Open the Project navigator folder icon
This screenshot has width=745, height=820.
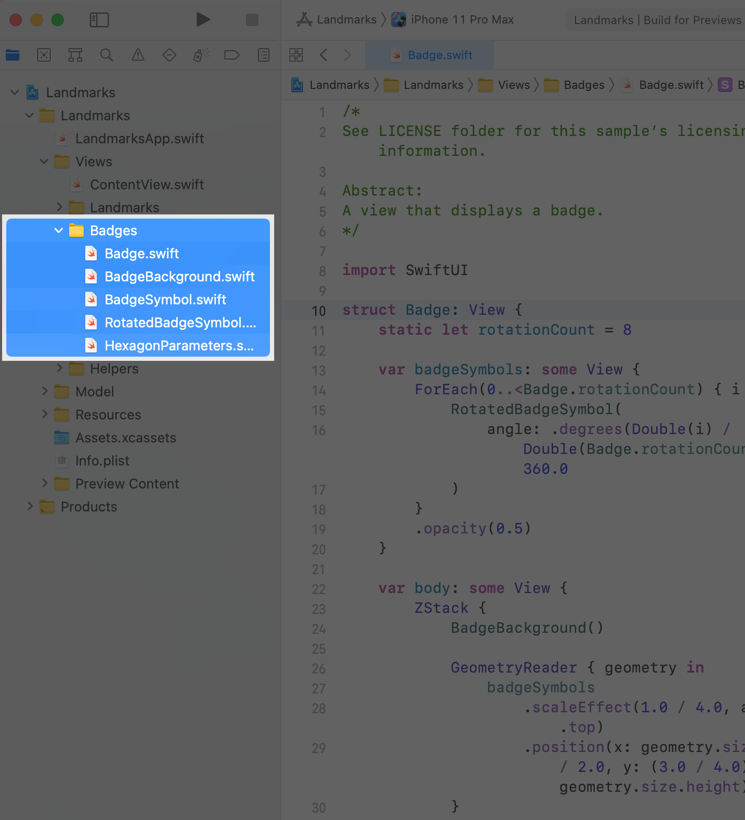tap(13, 55)
